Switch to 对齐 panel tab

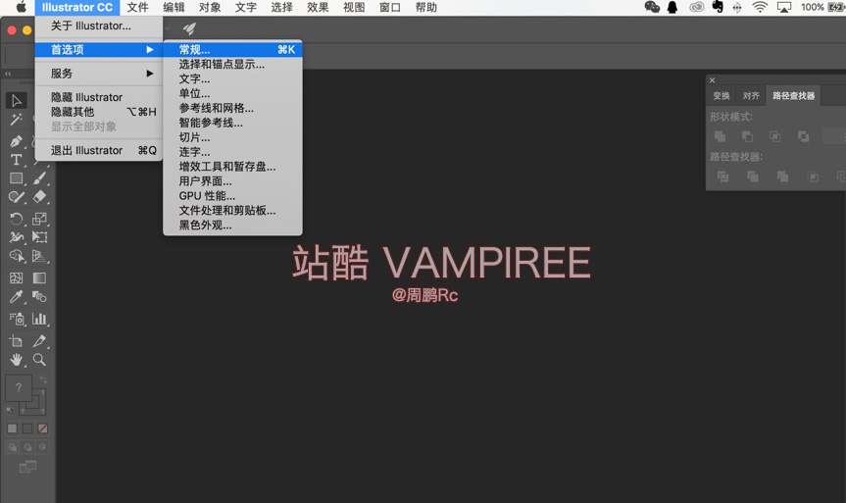pyautogui.click(x=751, y=95)
